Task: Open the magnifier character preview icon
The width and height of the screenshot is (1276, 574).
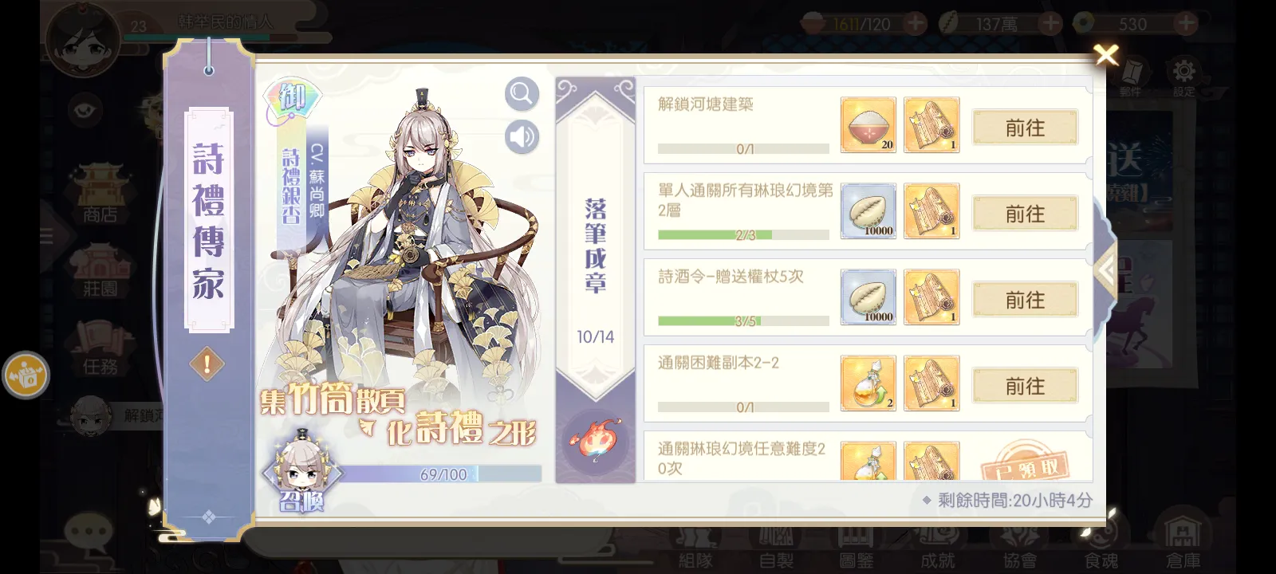Action: [522, 94]
